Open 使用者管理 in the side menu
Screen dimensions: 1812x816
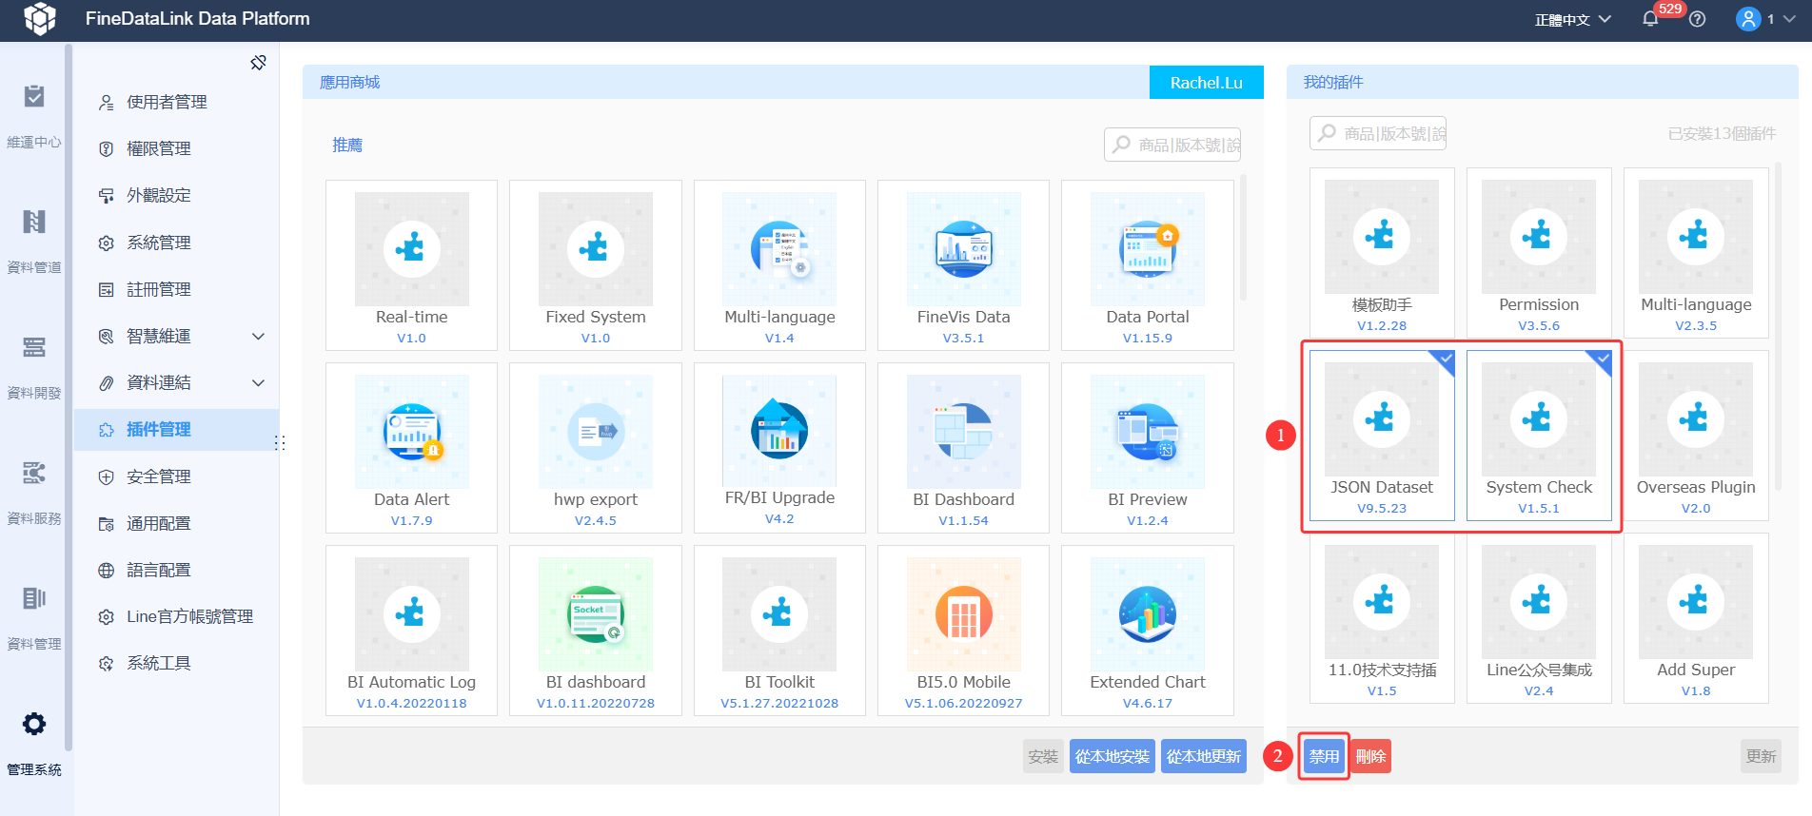[177, 102]
